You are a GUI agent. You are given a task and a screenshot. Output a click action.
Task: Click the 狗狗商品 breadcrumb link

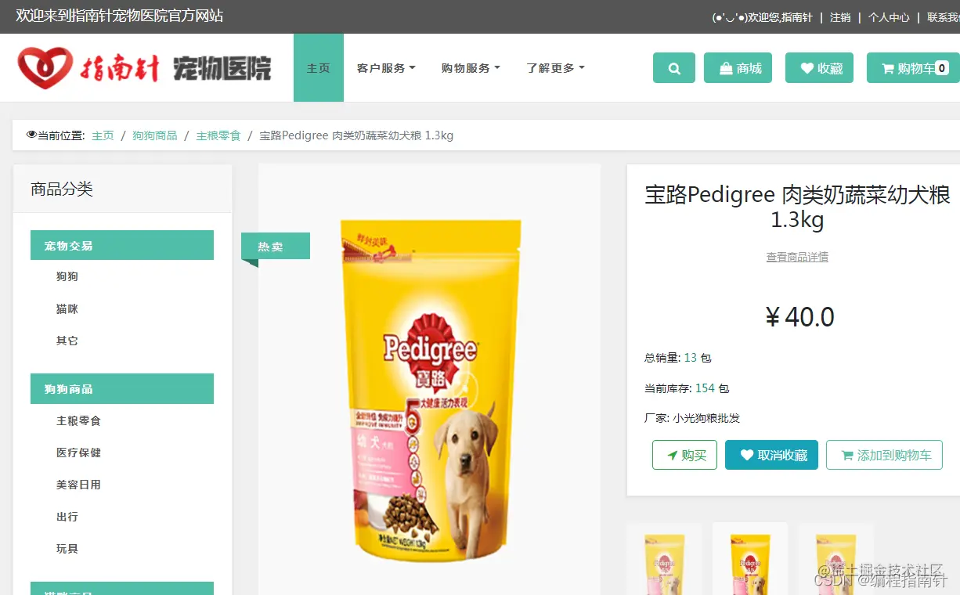pyautogui.click(x=155, y=135)
